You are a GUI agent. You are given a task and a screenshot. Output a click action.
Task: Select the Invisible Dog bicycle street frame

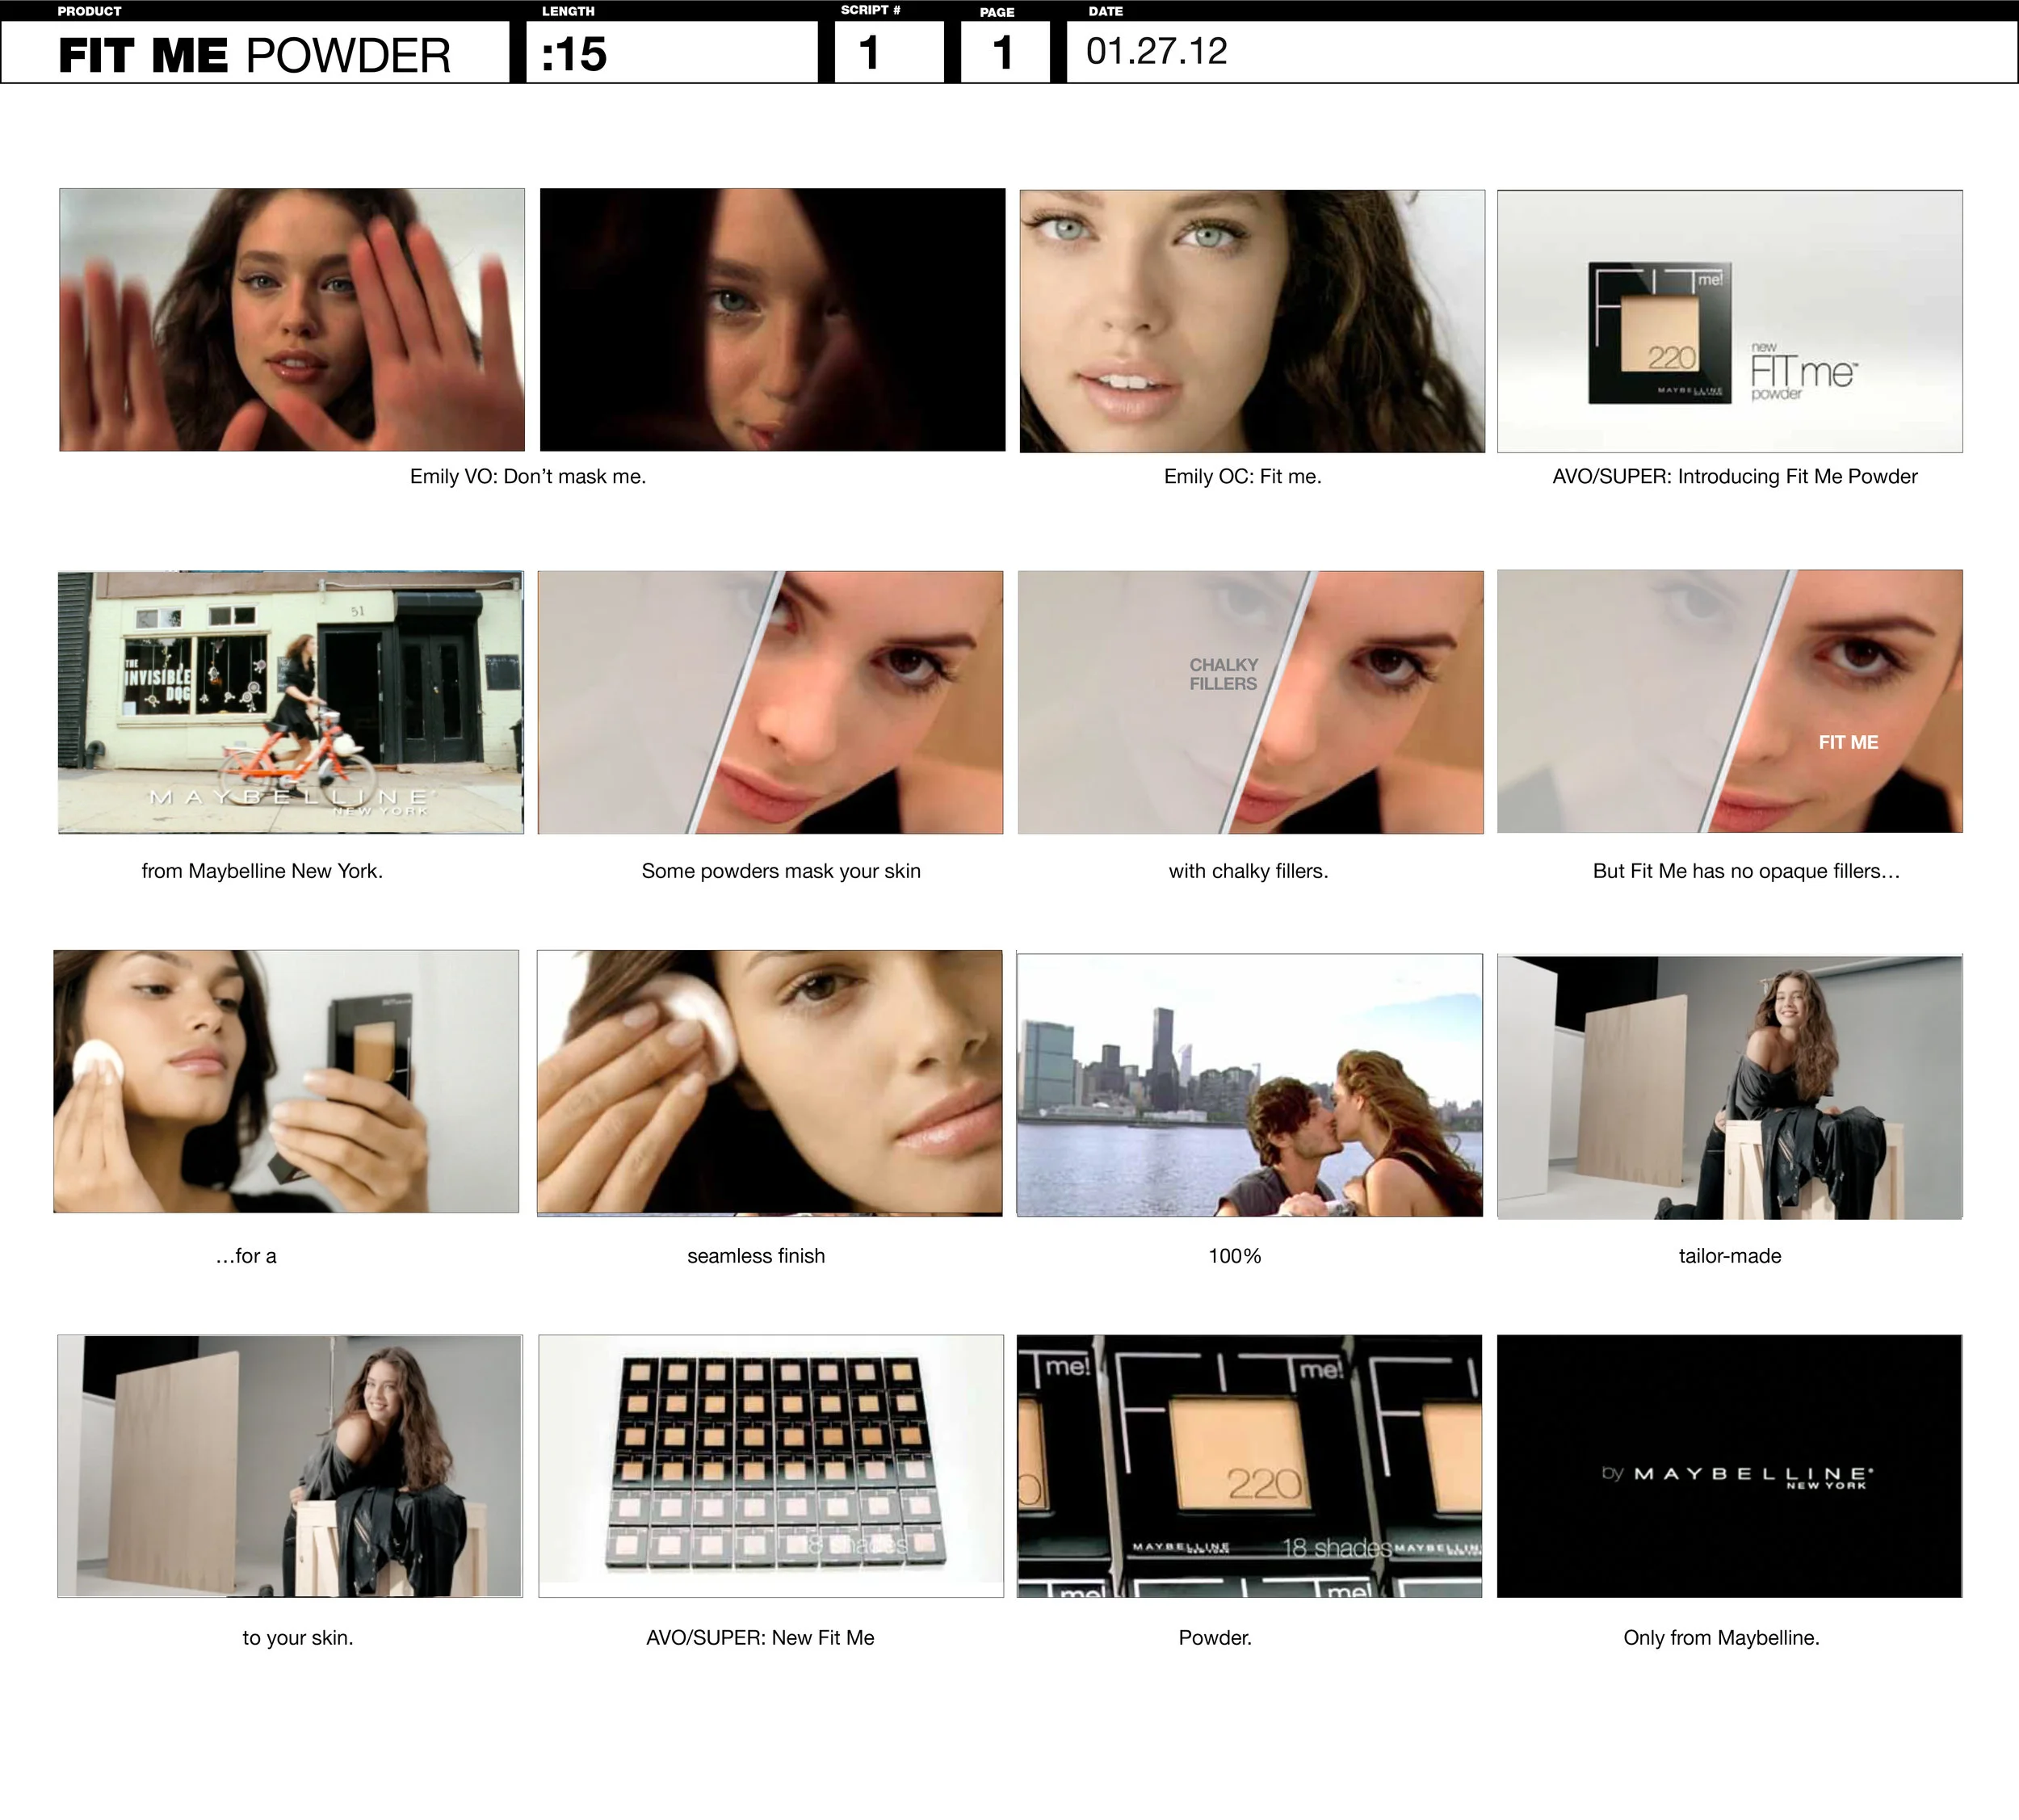pyautogui.click(x=291, y=702)
